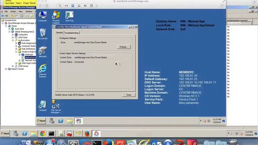Expand the Computers tree node
This screenshot has width=258, height=145.
click(x=13, y=35)
